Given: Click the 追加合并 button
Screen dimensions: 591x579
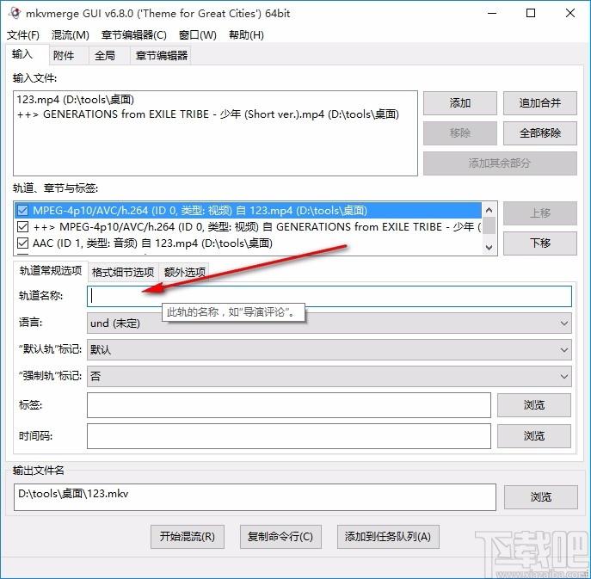Looking at the screenshot, I should point(539,103).
